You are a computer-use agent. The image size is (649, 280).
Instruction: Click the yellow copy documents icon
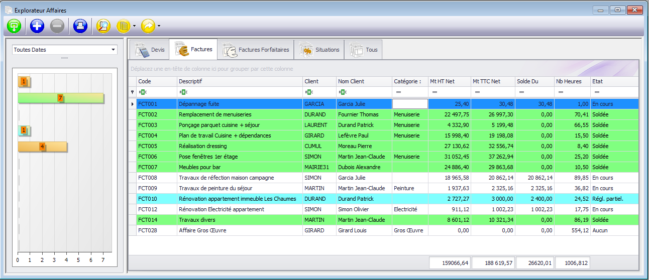click(124, 26)
